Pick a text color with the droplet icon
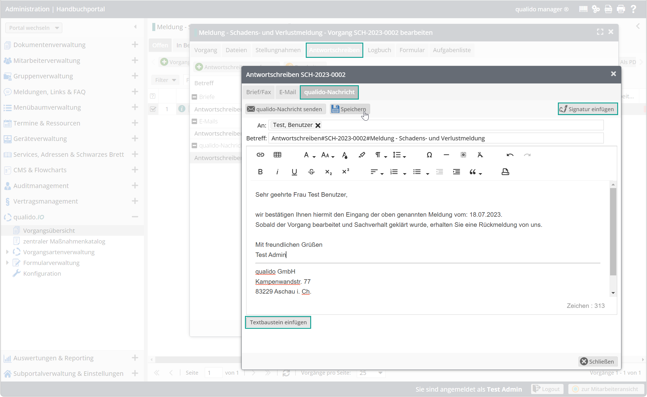Image resolution: width=647 pixels, height=397 pixels. (345, 155)
